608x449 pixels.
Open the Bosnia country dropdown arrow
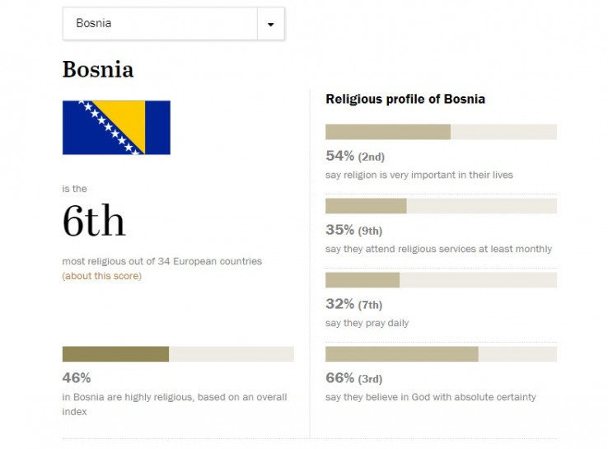(270, 24)
